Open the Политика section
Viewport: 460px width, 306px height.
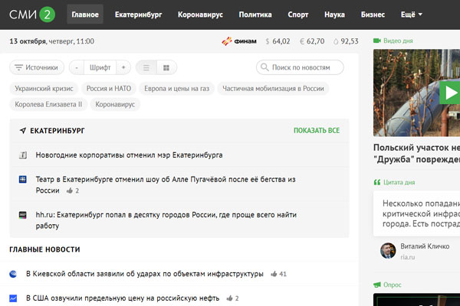coord(255,15)
